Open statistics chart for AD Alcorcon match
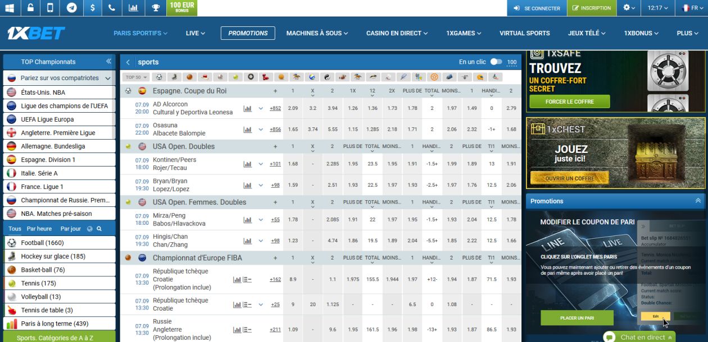Viewport: 708px width, 342px height. 247,109
